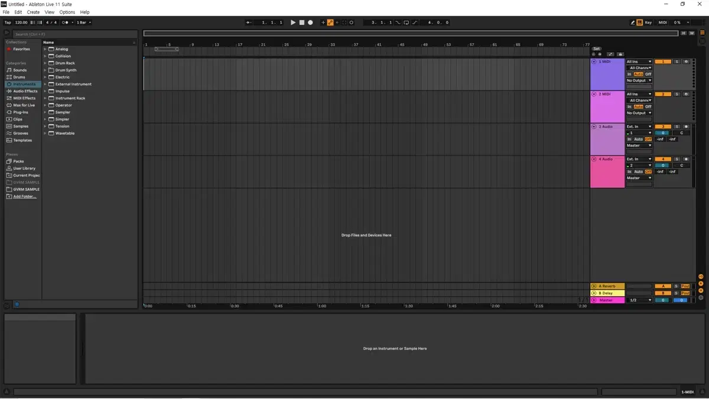
Task: Collapse the 3 Audio track fold button
Action: point(594,126)
